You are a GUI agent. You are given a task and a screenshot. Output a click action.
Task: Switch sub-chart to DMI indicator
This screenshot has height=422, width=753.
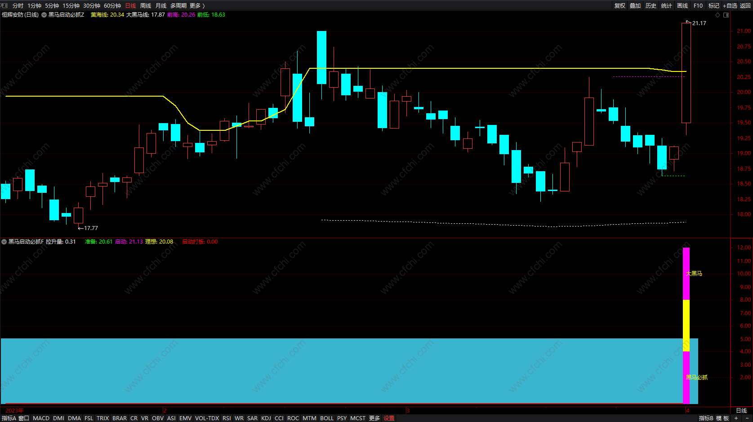point(58,418)
